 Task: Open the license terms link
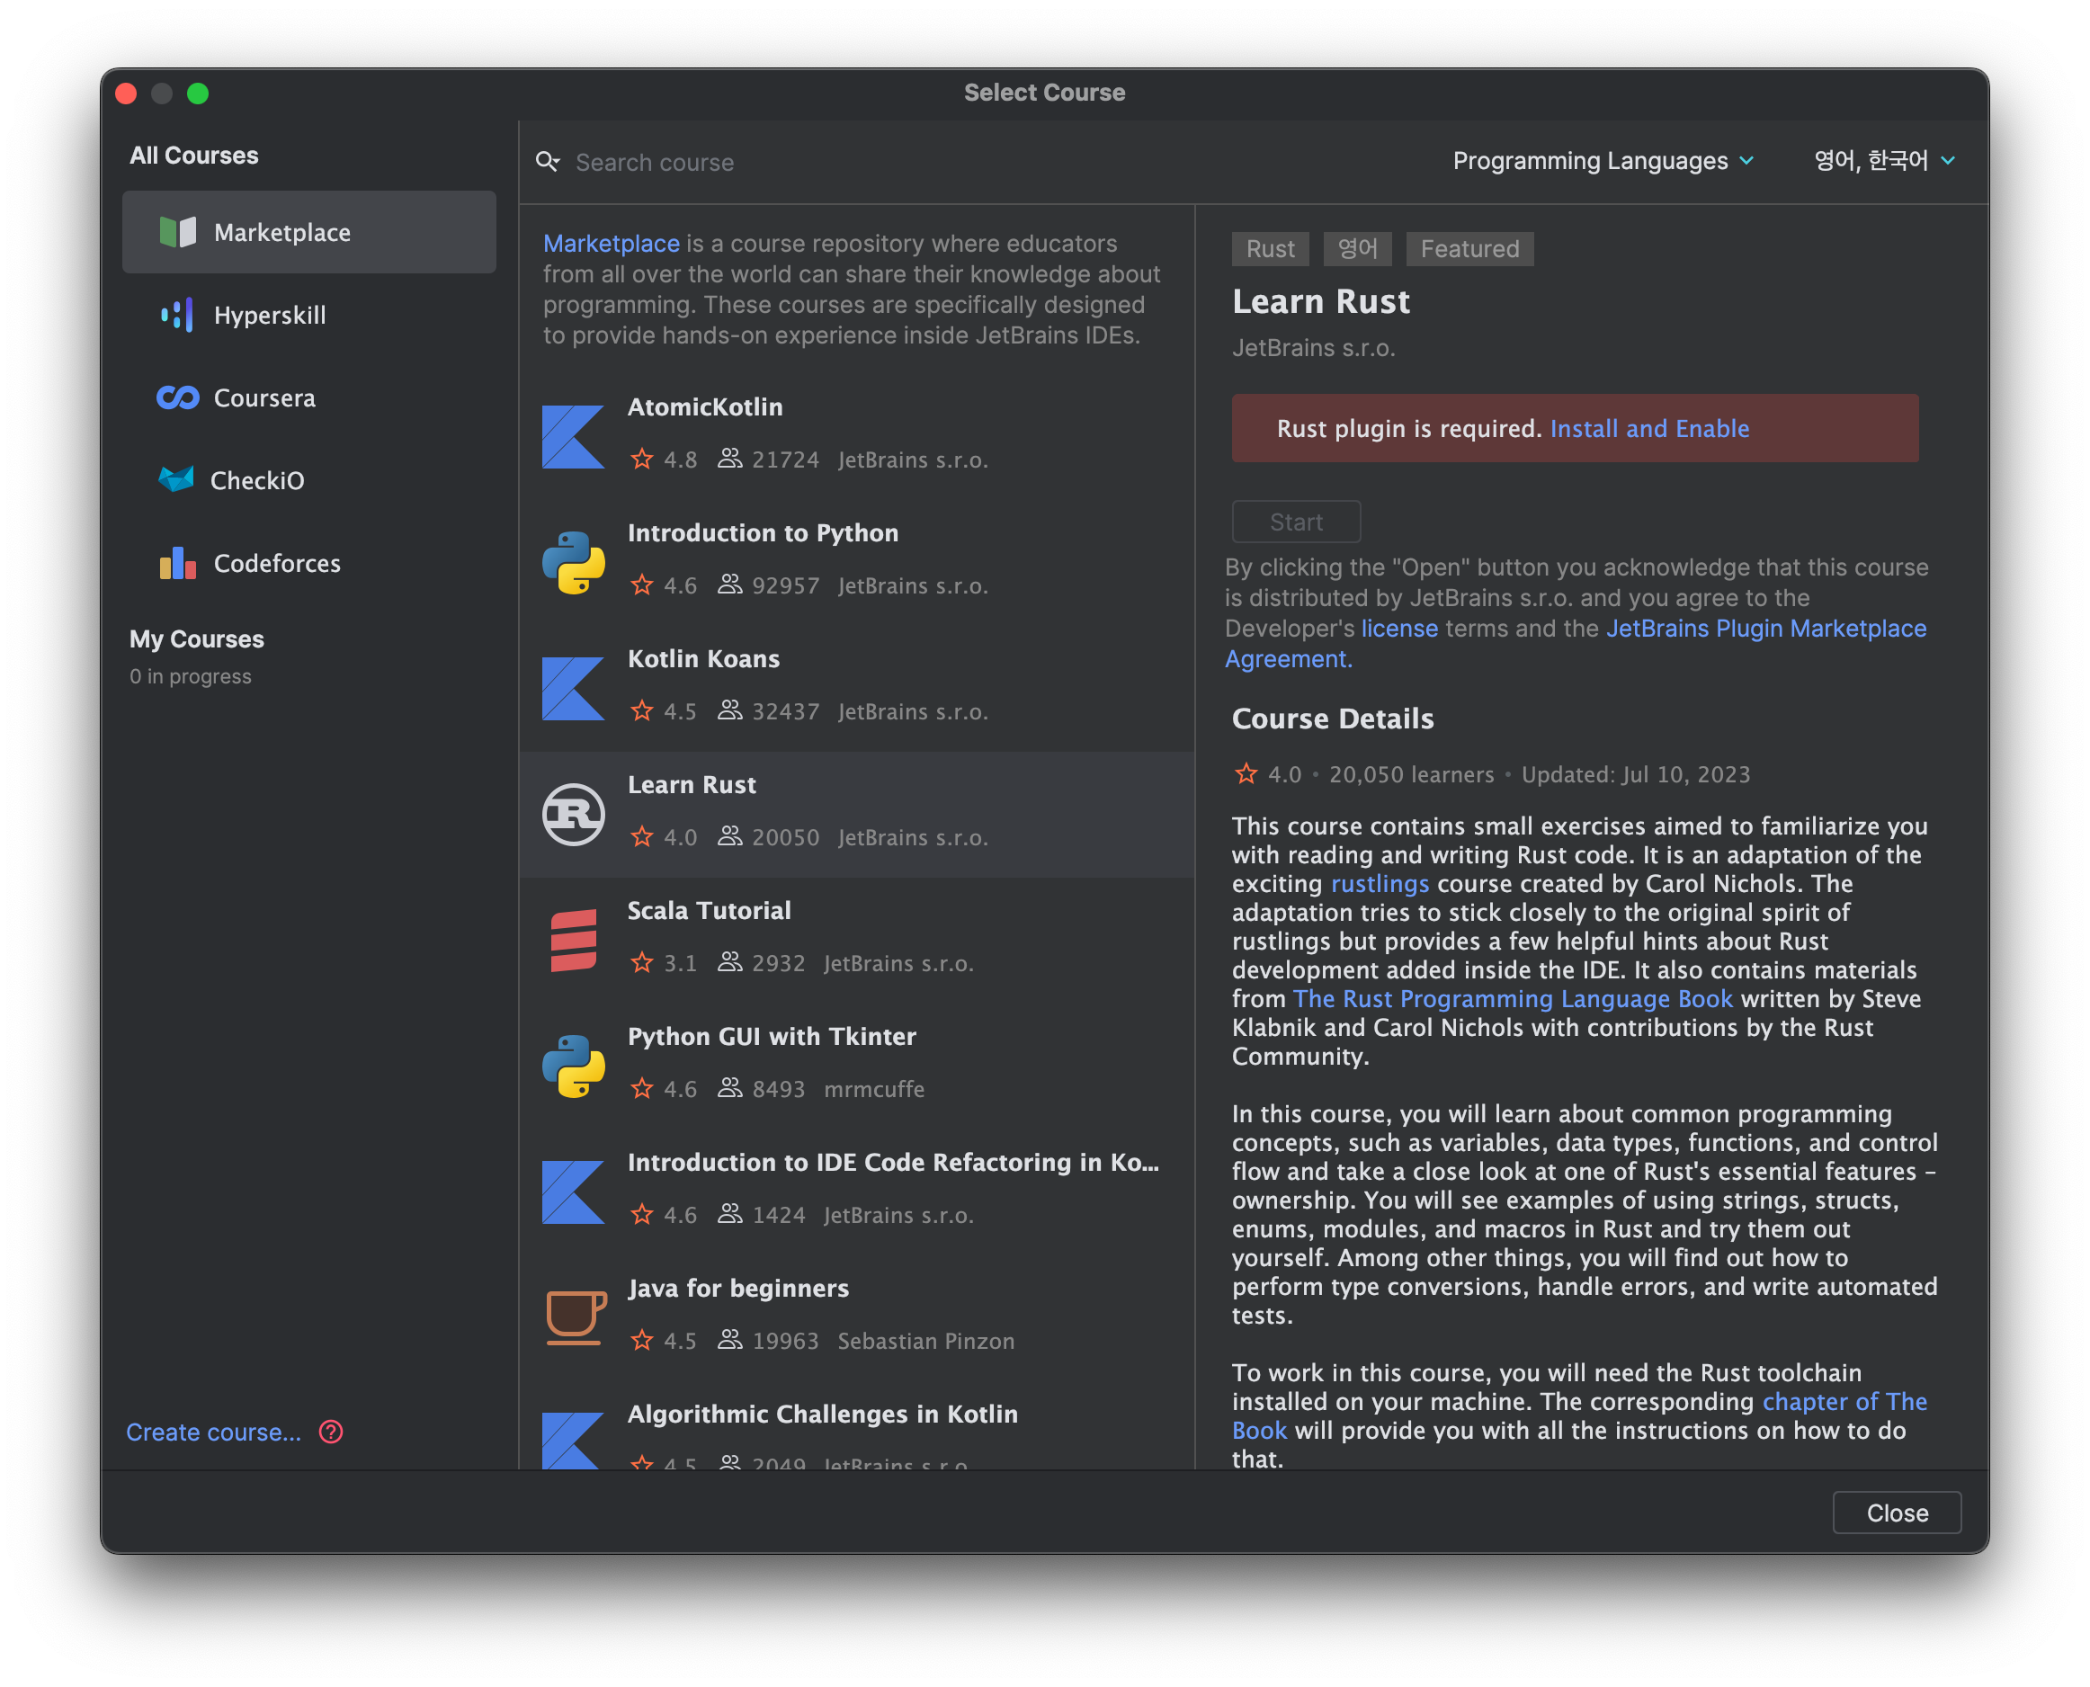click(x=1398, y=629)
